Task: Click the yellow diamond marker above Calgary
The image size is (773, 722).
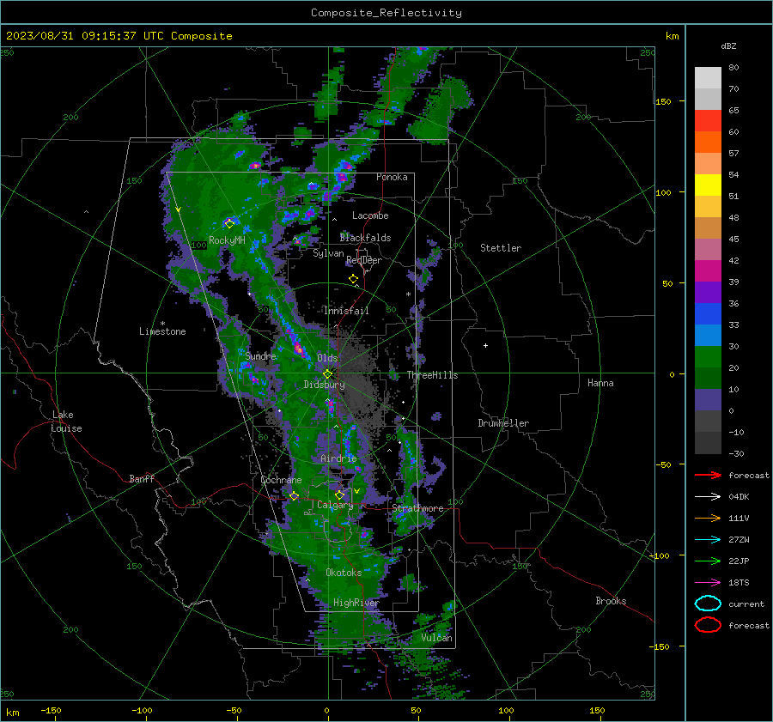Action: 339,494
